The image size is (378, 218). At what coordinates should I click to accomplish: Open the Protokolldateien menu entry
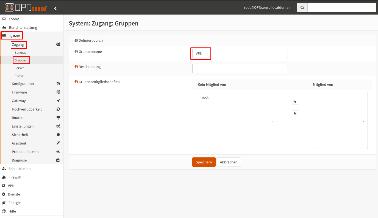pos(25,152)
